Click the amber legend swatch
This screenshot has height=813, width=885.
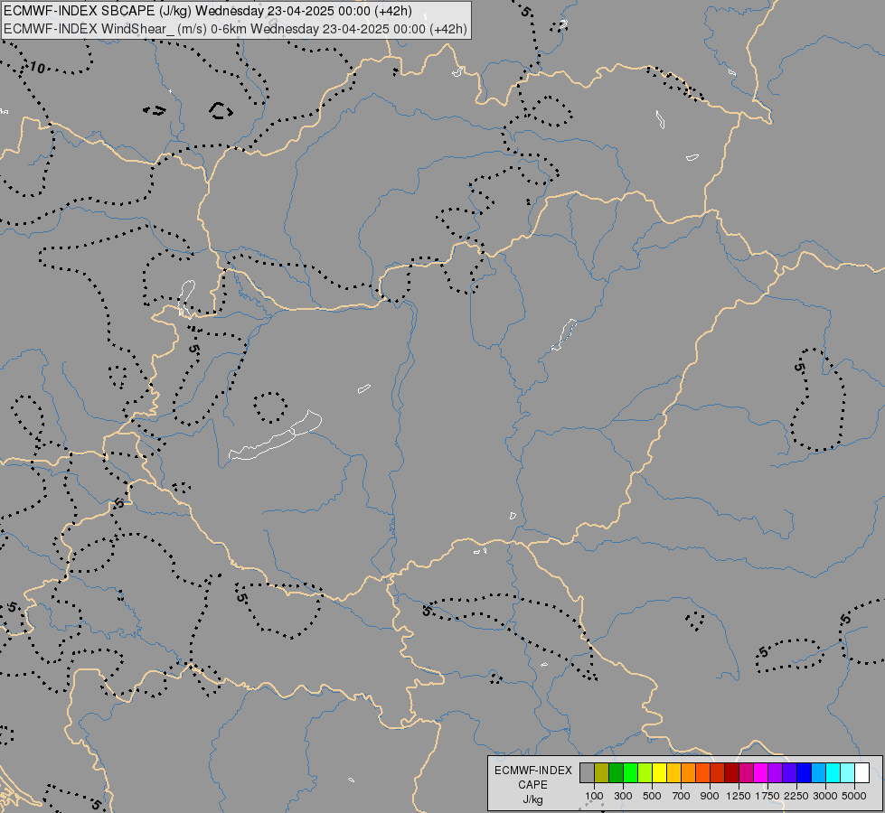coord(673,772)
